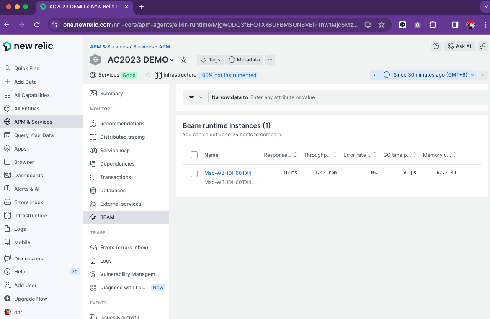
Task: Open the filter options dropdown
Action: 196,97
